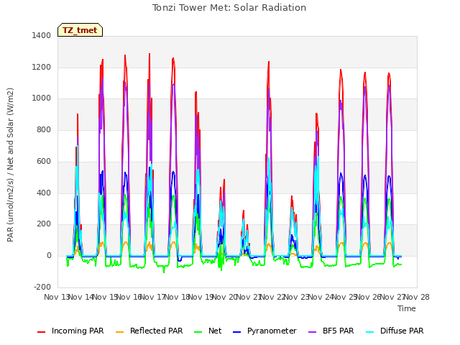Click the 0 y-axis tick value

pyautogui.click(x=49, y=256)
